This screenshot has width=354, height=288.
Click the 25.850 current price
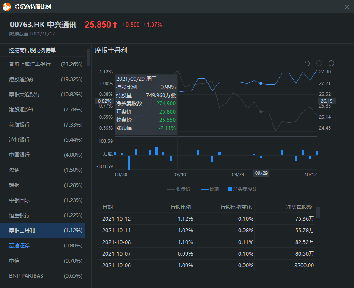[98, 25]
